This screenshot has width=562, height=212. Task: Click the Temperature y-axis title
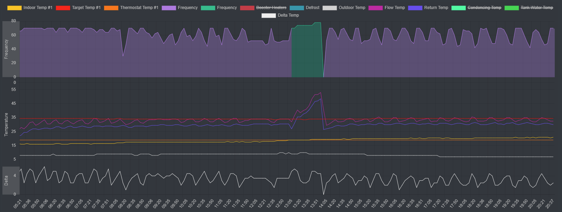point(6,124)
